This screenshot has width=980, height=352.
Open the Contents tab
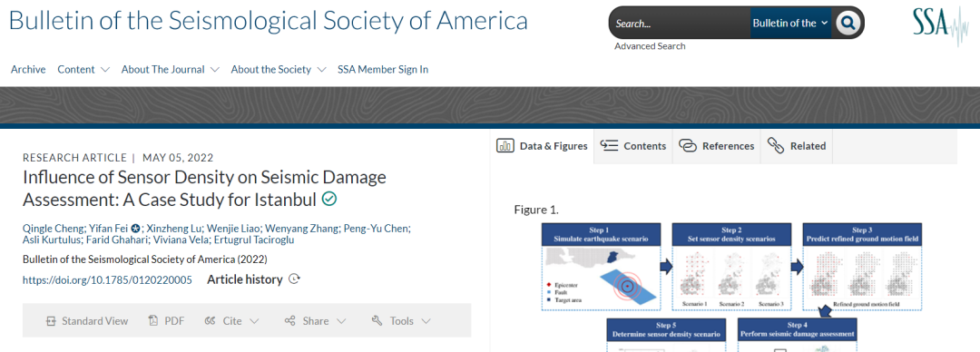[633, 146]
